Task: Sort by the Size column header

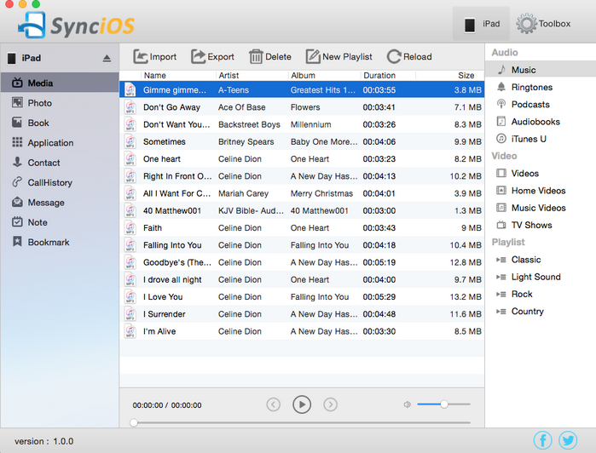Action: (x=449, y=75)
